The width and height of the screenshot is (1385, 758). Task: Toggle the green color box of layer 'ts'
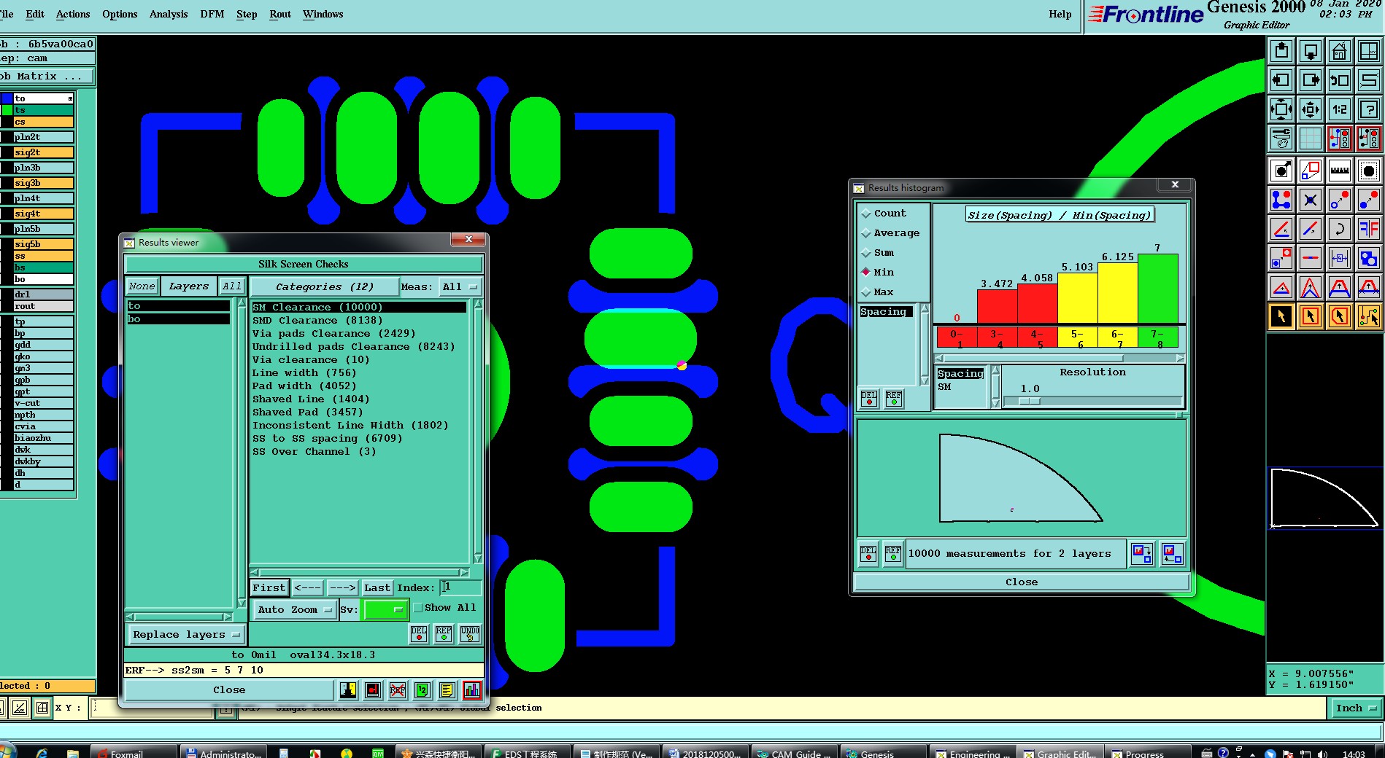[x=7, y=110]
